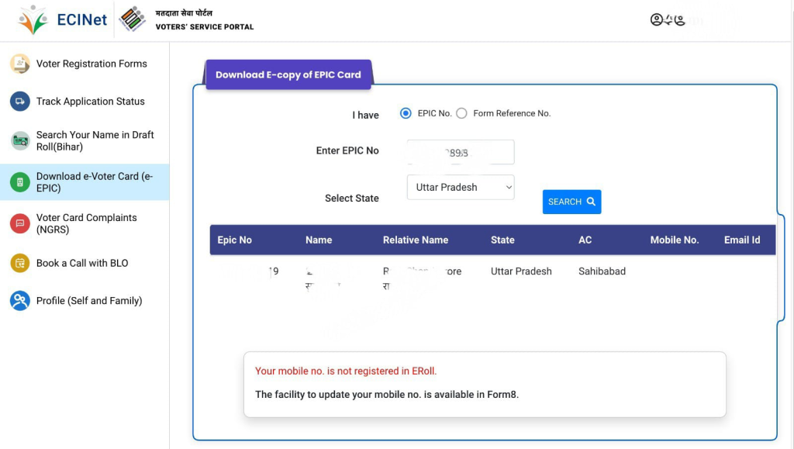Open Voter Card Complaints (NGRS) menu item
This screenshot has height=449, width=794.
pos(86,223)
